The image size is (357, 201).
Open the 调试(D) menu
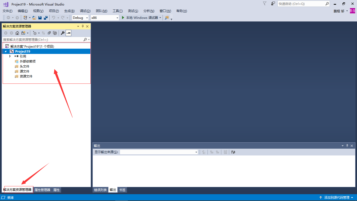[x=85, y=11]
